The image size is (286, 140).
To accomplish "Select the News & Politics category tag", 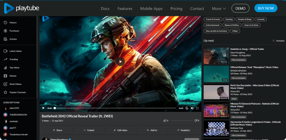I will [x=232, y=25].
